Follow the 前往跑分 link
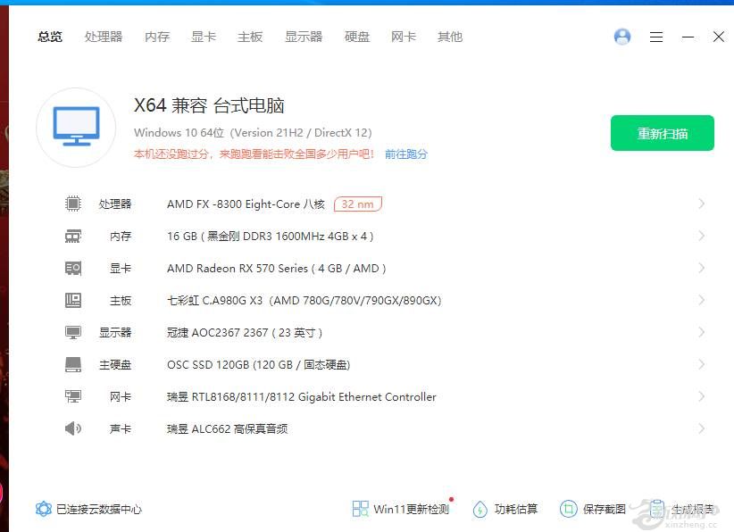This screenshot has width=734, height=532. (406, 154)
